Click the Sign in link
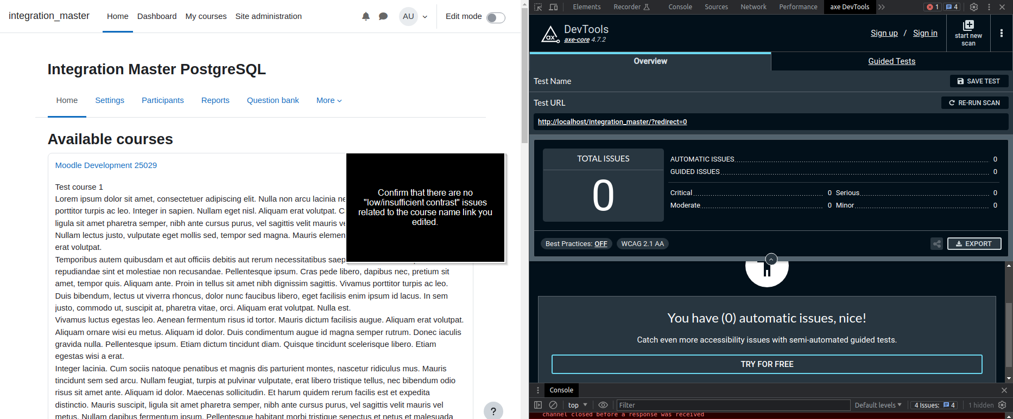Screen dimensions: 1013x419 click(925, 33)
